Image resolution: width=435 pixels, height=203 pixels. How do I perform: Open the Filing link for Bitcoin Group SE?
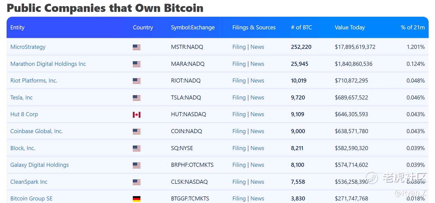point(239,198)
